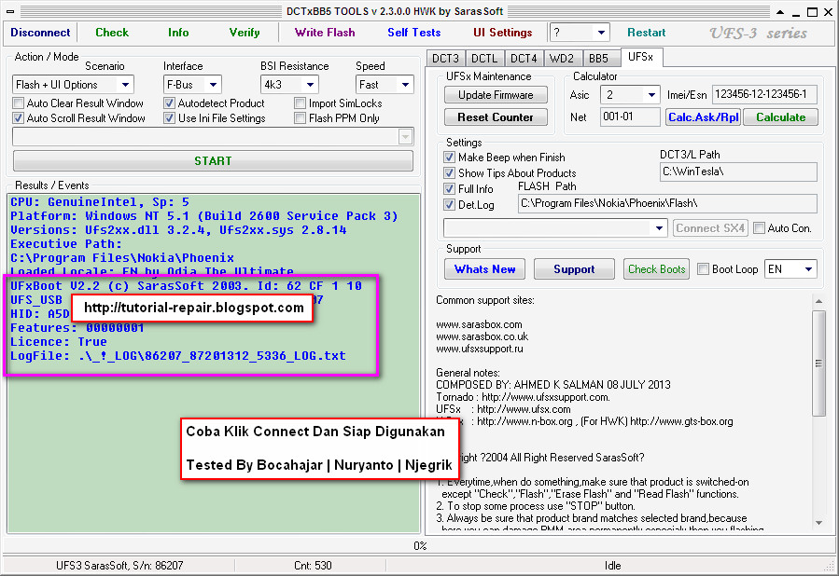Click the Check Boots button
The width and height of the screenshot is (839, 576).
pyautogui.click(x=656, y=269)
